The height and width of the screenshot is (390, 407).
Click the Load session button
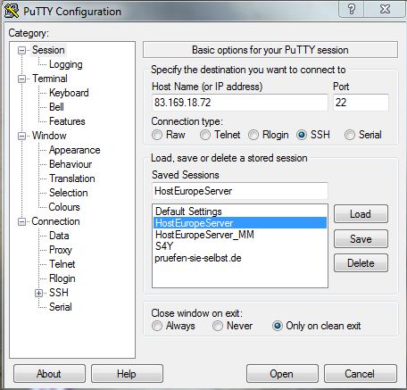[x=361, y=214]
